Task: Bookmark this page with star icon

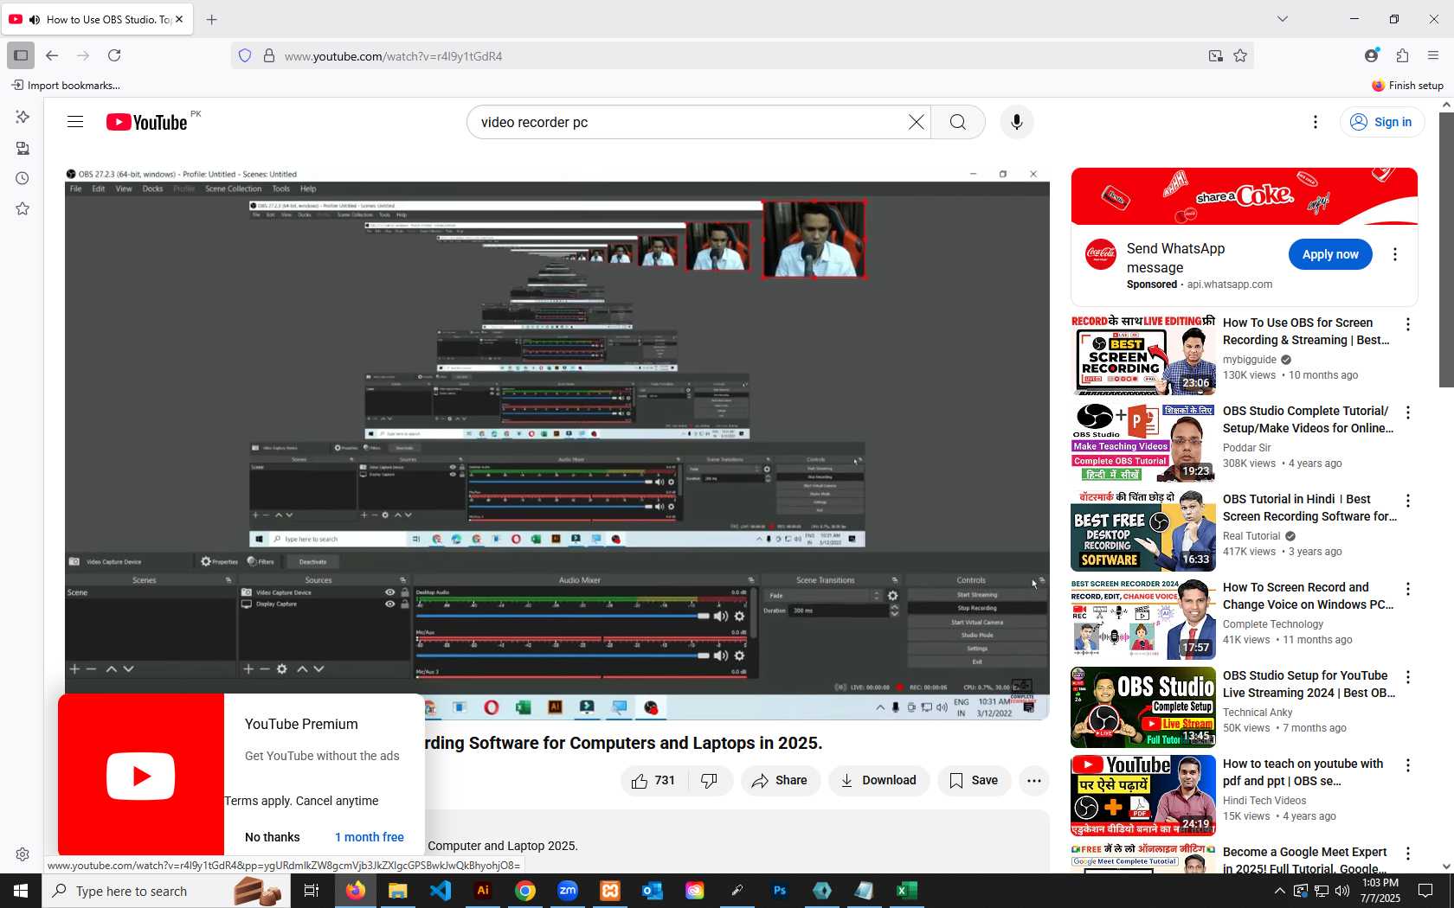Action: click(1240, 55)
